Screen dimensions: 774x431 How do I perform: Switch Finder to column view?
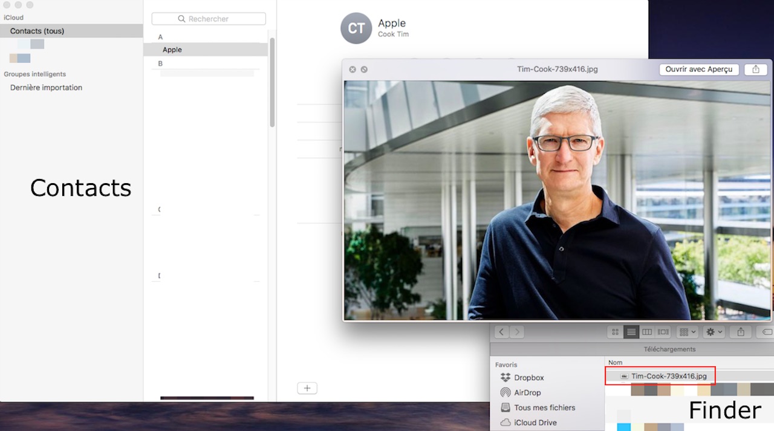(647, 332)
